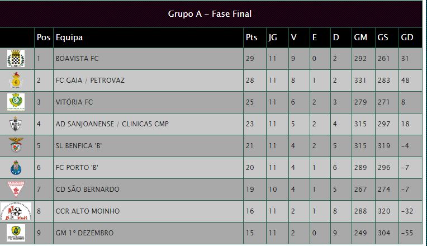Click the GM 1º Dezembro crest
This screenshot has height=246, width=427.
16,233
